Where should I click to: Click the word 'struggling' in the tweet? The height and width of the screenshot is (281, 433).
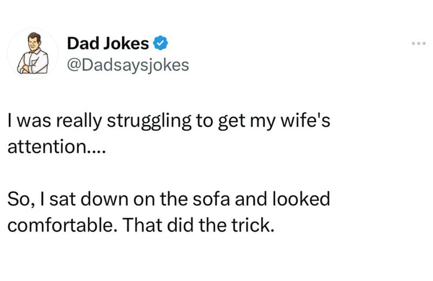click(x=149, y=122)
